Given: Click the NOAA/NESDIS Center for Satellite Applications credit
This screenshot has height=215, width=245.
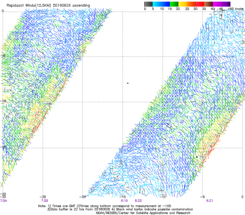Looking at the screenshot, I should (143, 213).
